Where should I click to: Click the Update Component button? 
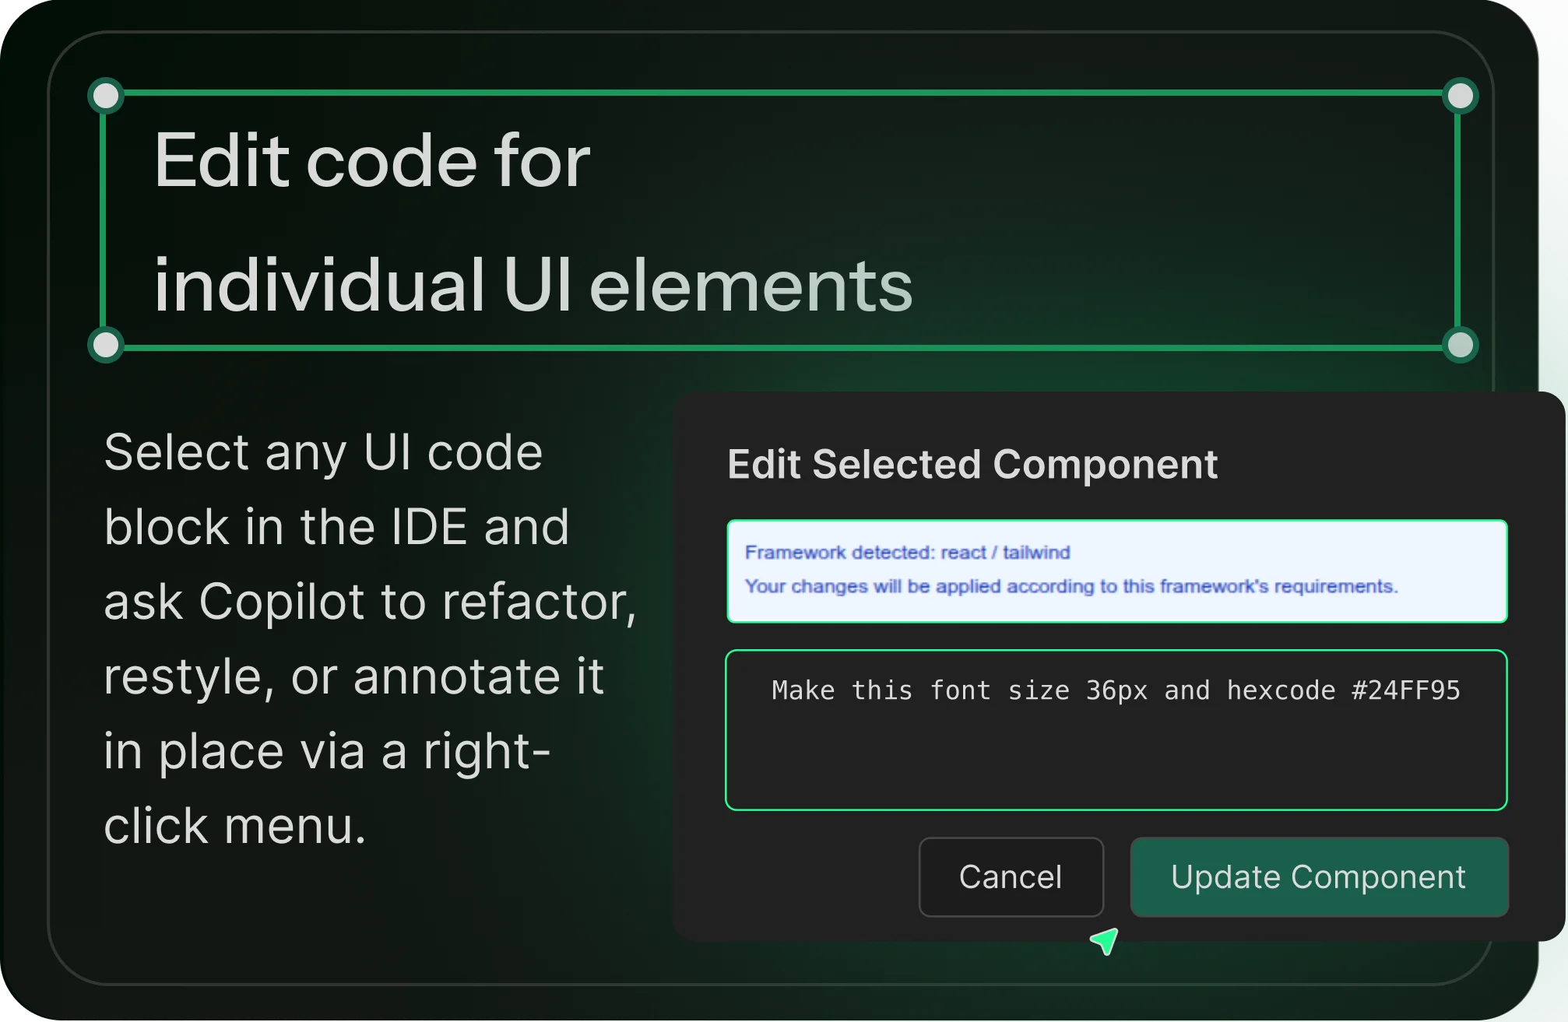point(1318,877)
